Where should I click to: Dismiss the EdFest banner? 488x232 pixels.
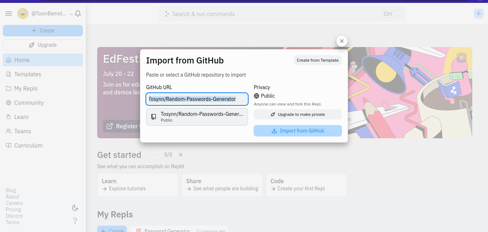pyautogui.click(x=462, y=57)
